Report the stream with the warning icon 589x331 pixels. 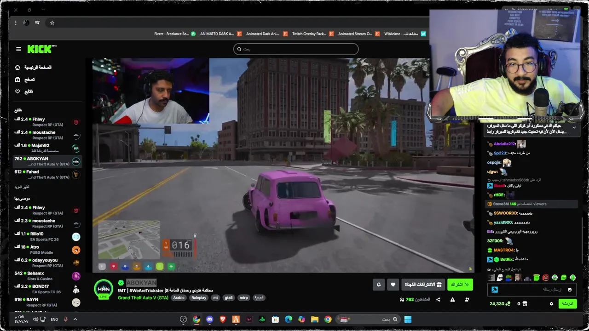click(452, 300)
